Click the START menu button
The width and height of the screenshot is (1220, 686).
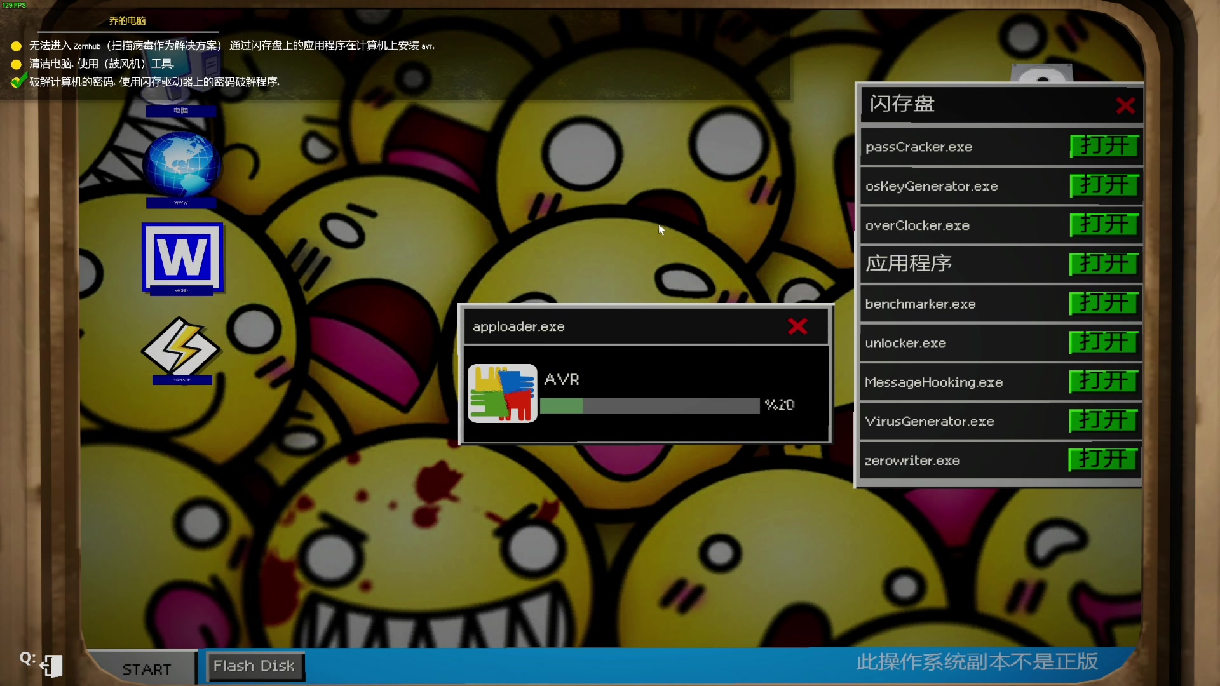pos(146,669)
